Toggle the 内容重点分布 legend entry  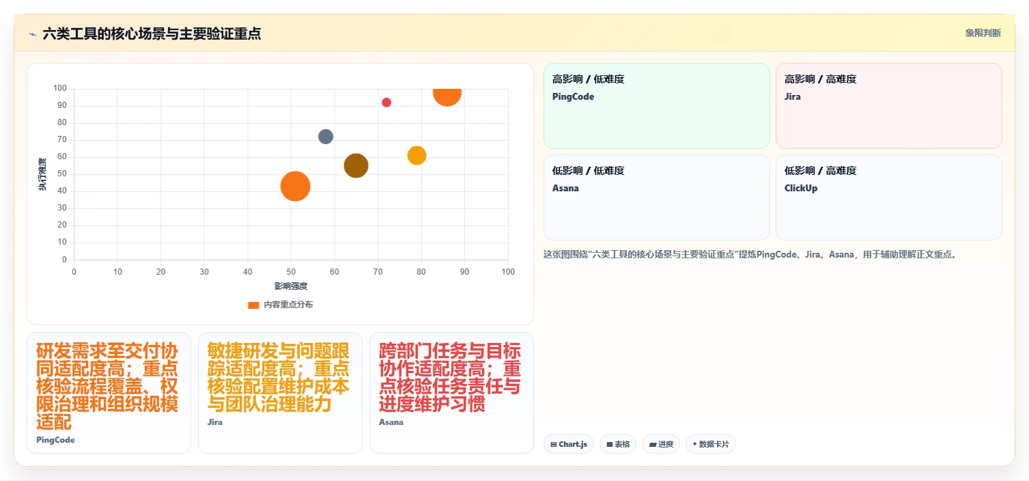(281, 305)
